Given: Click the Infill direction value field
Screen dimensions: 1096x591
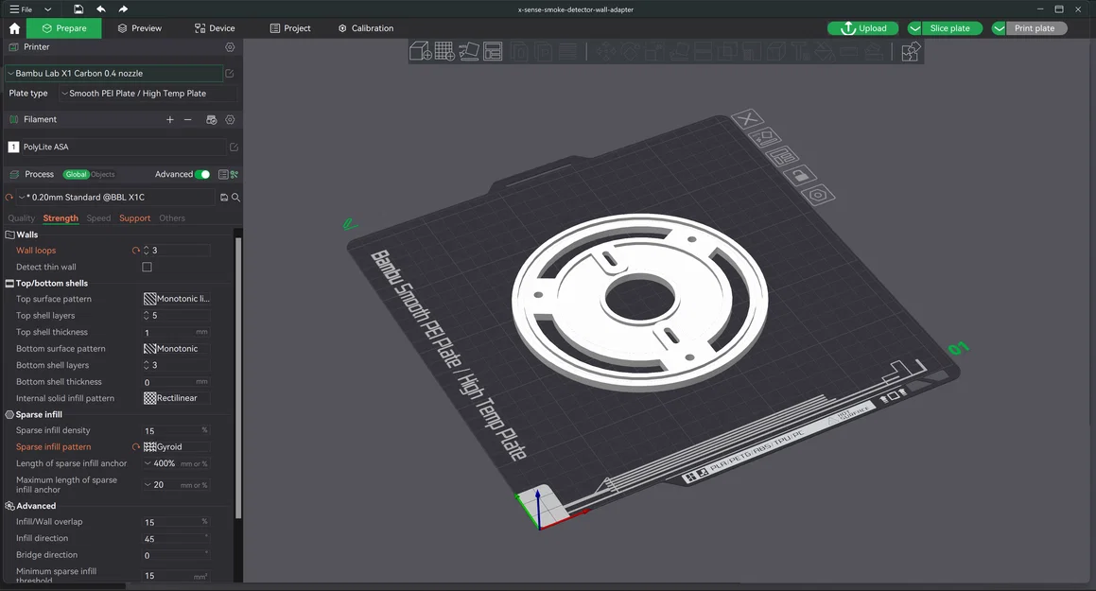Looking at the screenshot, I should tap(176, 539).
